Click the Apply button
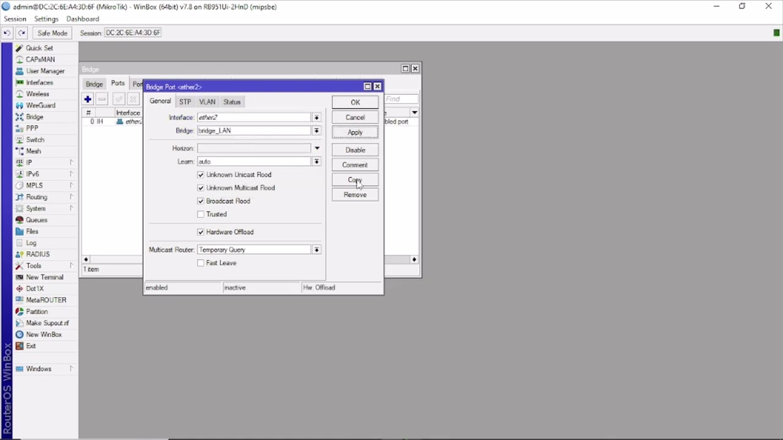Viewport: 783px width, 440px height. pos(355,133)
